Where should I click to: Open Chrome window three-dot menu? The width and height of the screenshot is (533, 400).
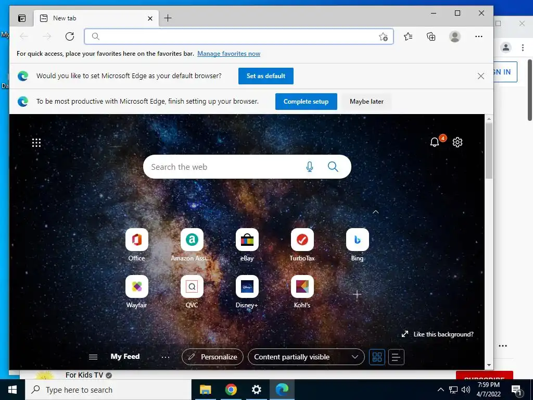(x=523, y=47)
